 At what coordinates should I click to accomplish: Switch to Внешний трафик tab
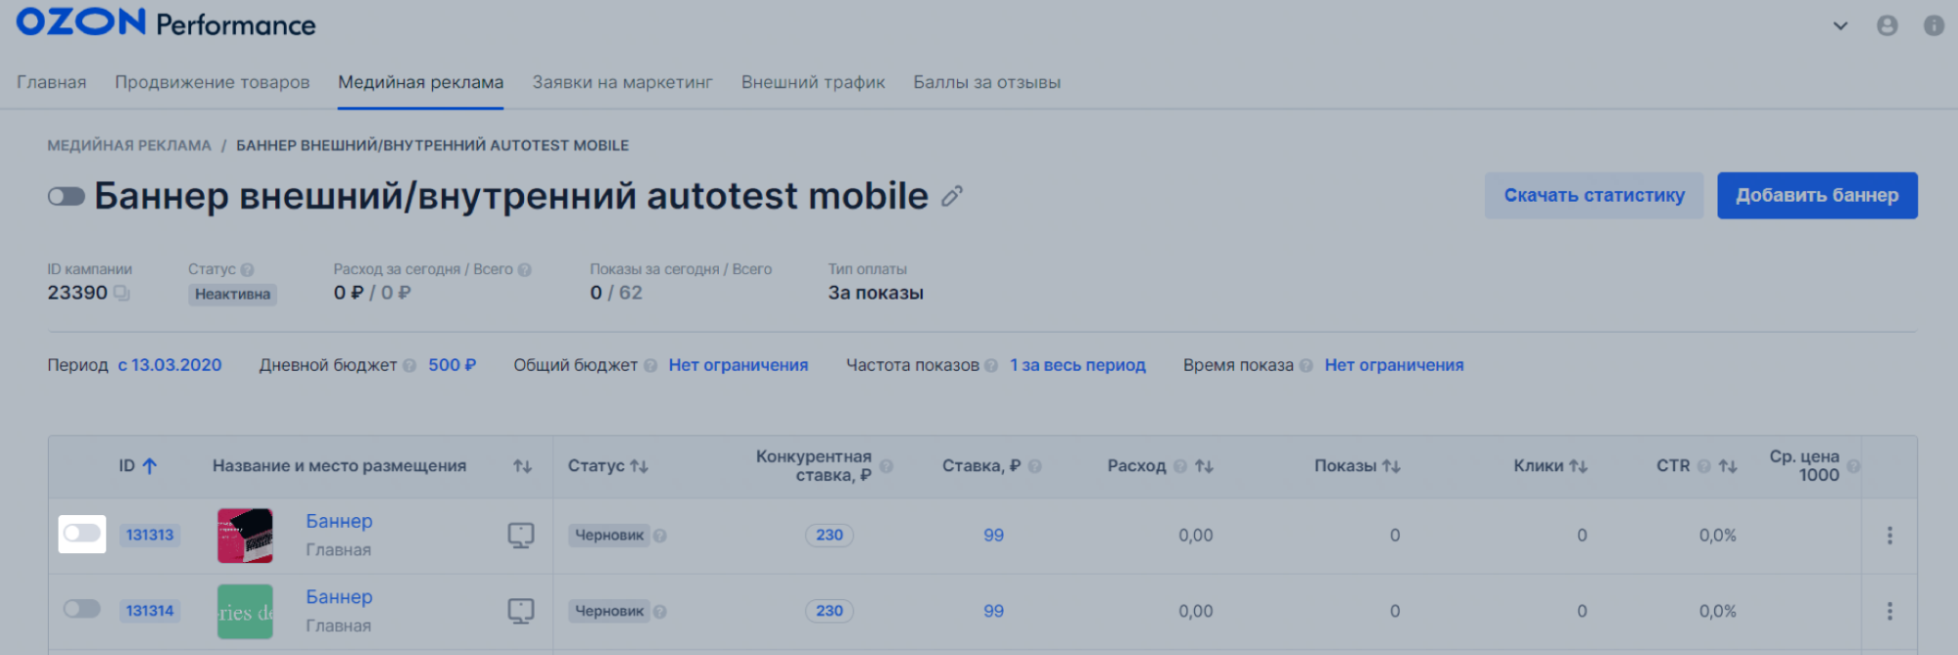click(813, 82)
